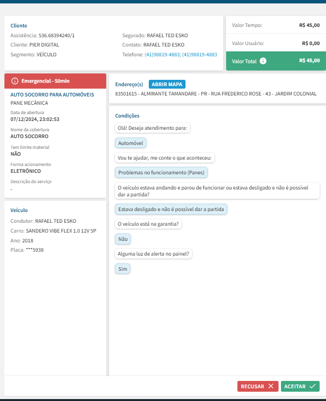
Task: Click the AUTO SOCORRO PARA AUTOMÓVEIS heading
Action: click(x=52, y=94)
